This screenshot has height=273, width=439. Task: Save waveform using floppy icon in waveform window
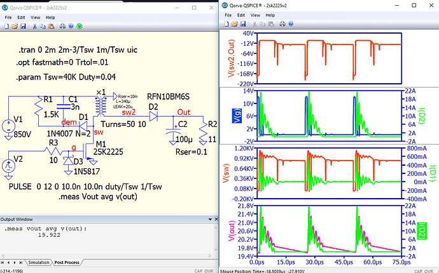243,24
